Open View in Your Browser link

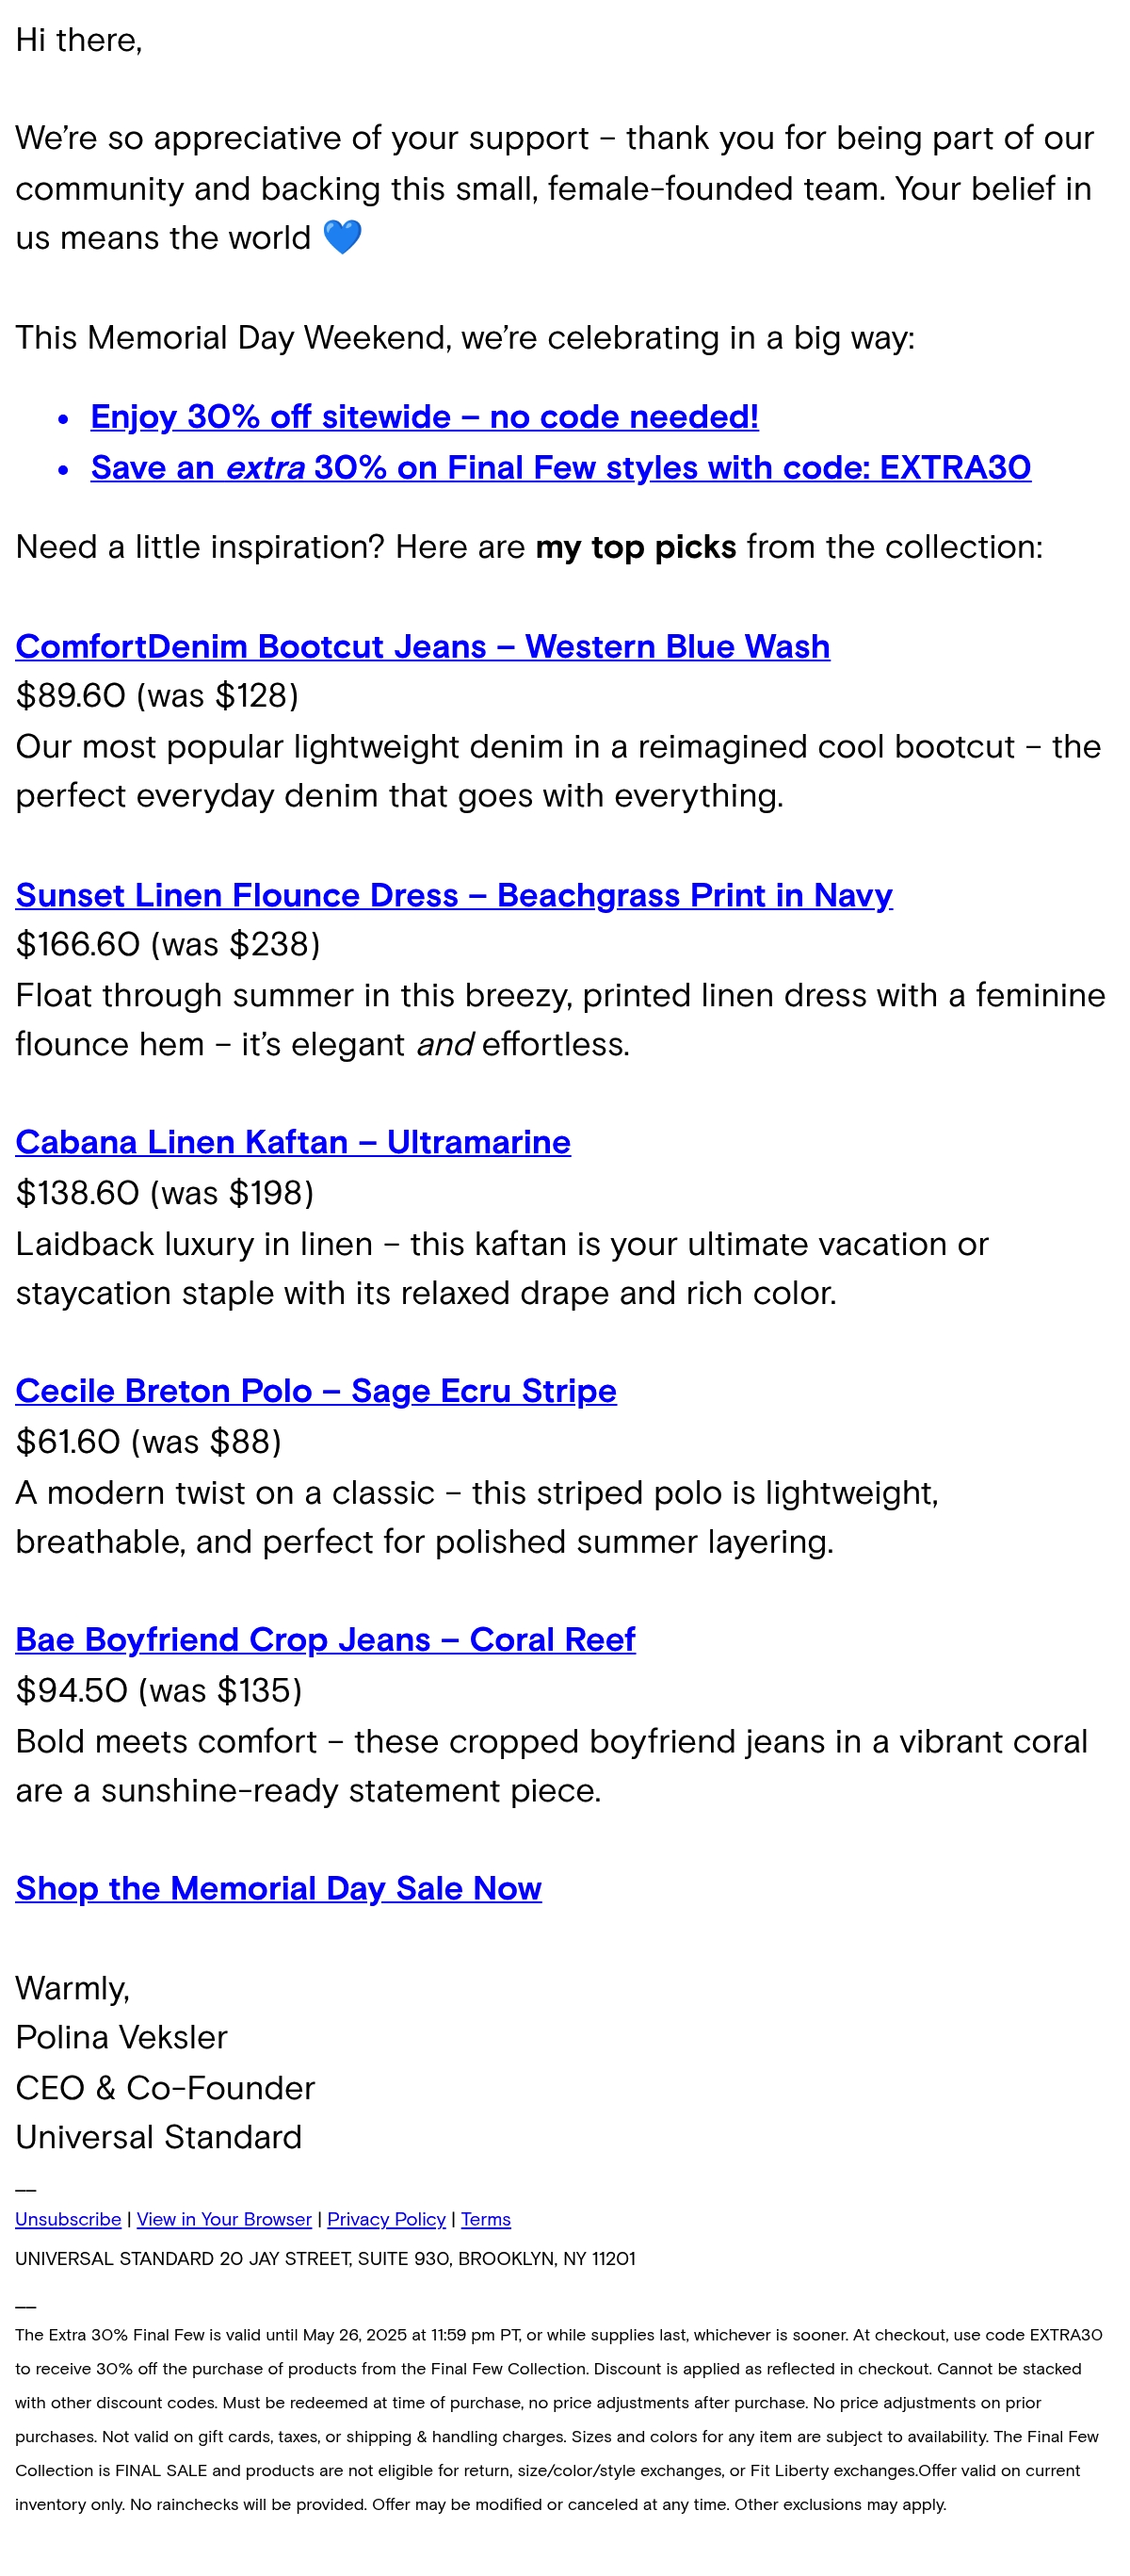click(x=224, y=2219)
